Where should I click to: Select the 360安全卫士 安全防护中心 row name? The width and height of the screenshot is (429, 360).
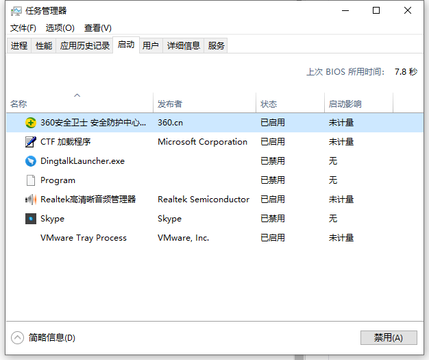tap(93, 123)
